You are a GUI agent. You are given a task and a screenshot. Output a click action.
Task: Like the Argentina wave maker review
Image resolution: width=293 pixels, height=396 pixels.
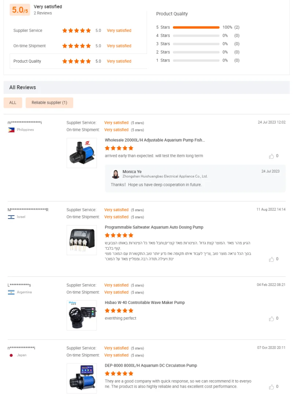[x=271, y=319]
